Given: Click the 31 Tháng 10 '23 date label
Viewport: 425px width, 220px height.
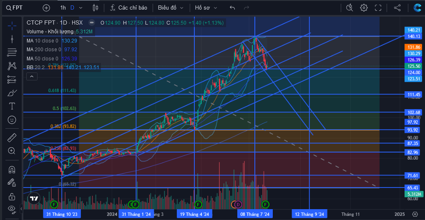Looking at the screenshot, I should (x=62, y=214).
